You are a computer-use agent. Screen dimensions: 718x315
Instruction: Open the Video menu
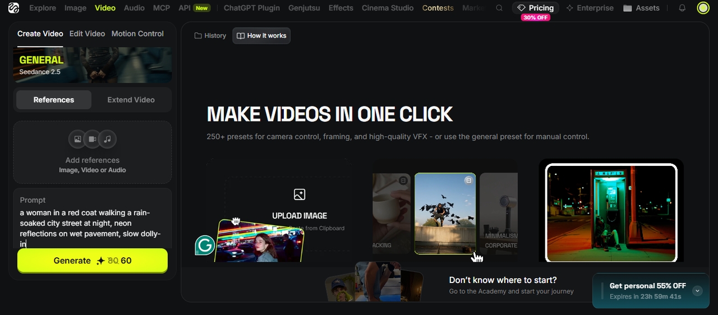(105, 8)
